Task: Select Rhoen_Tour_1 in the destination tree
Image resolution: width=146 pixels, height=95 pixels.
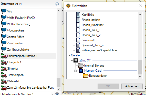Action: click(91, 30)
